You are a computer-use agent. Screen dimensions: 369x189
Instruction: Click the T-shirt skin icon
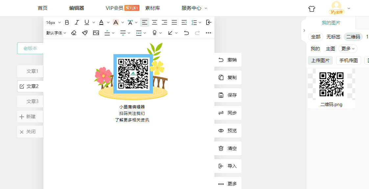[311, 9]
